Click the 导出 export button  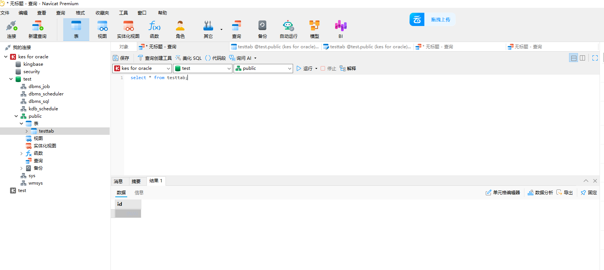point(565,193)
